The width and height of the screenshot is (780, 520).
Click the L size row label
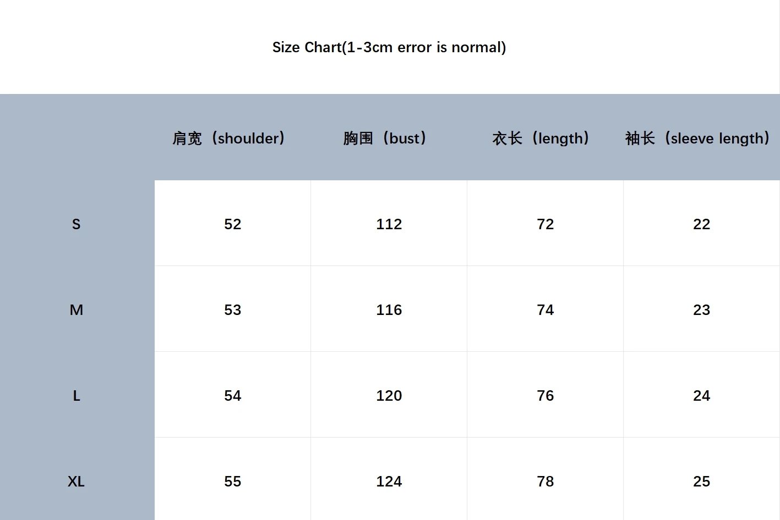(x=77, y=395)
